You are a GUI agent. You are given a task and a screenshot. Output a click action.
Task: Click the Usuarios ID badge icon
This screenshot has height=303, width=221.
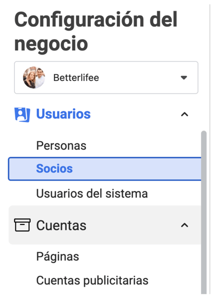click(22, 115)
